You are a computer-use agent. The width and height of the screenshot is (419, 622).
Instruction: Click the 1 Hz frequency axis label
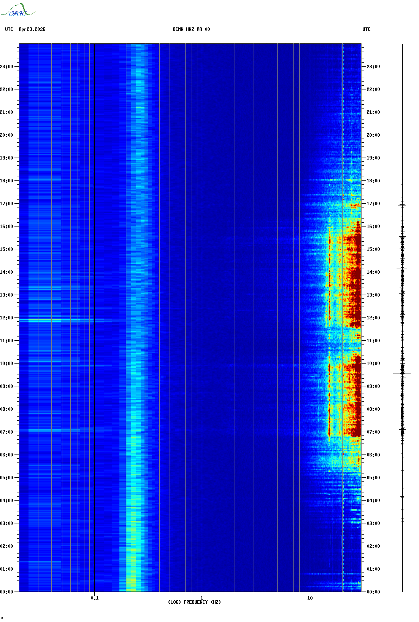(x=202, y=598)
